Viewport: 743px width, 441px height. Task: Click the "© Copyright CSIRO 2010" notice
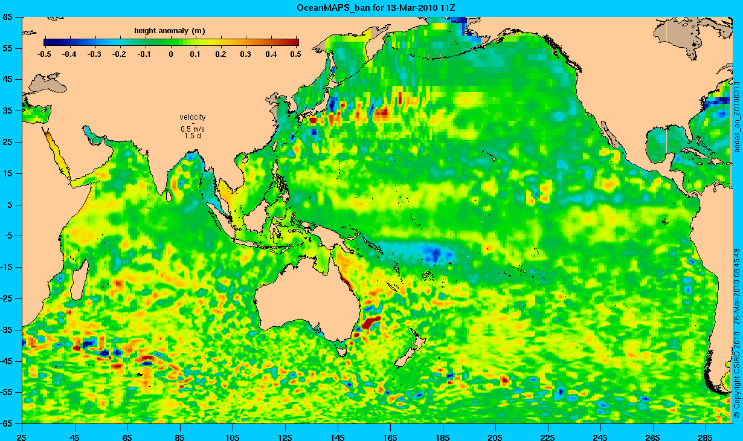click(736, 375)
